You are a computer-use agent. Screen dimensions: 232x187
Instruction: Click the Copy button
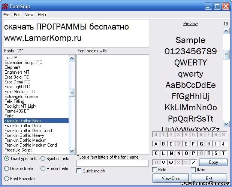point(213,162)
